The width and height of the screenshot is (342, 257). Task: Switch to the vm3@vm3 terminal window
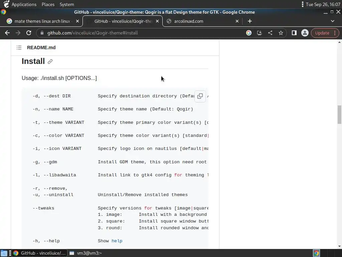[86, 253]
